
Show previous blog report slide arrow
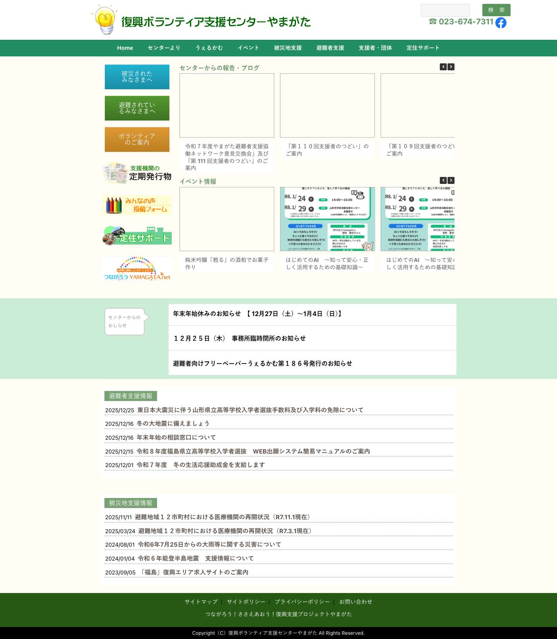(443, 67)
